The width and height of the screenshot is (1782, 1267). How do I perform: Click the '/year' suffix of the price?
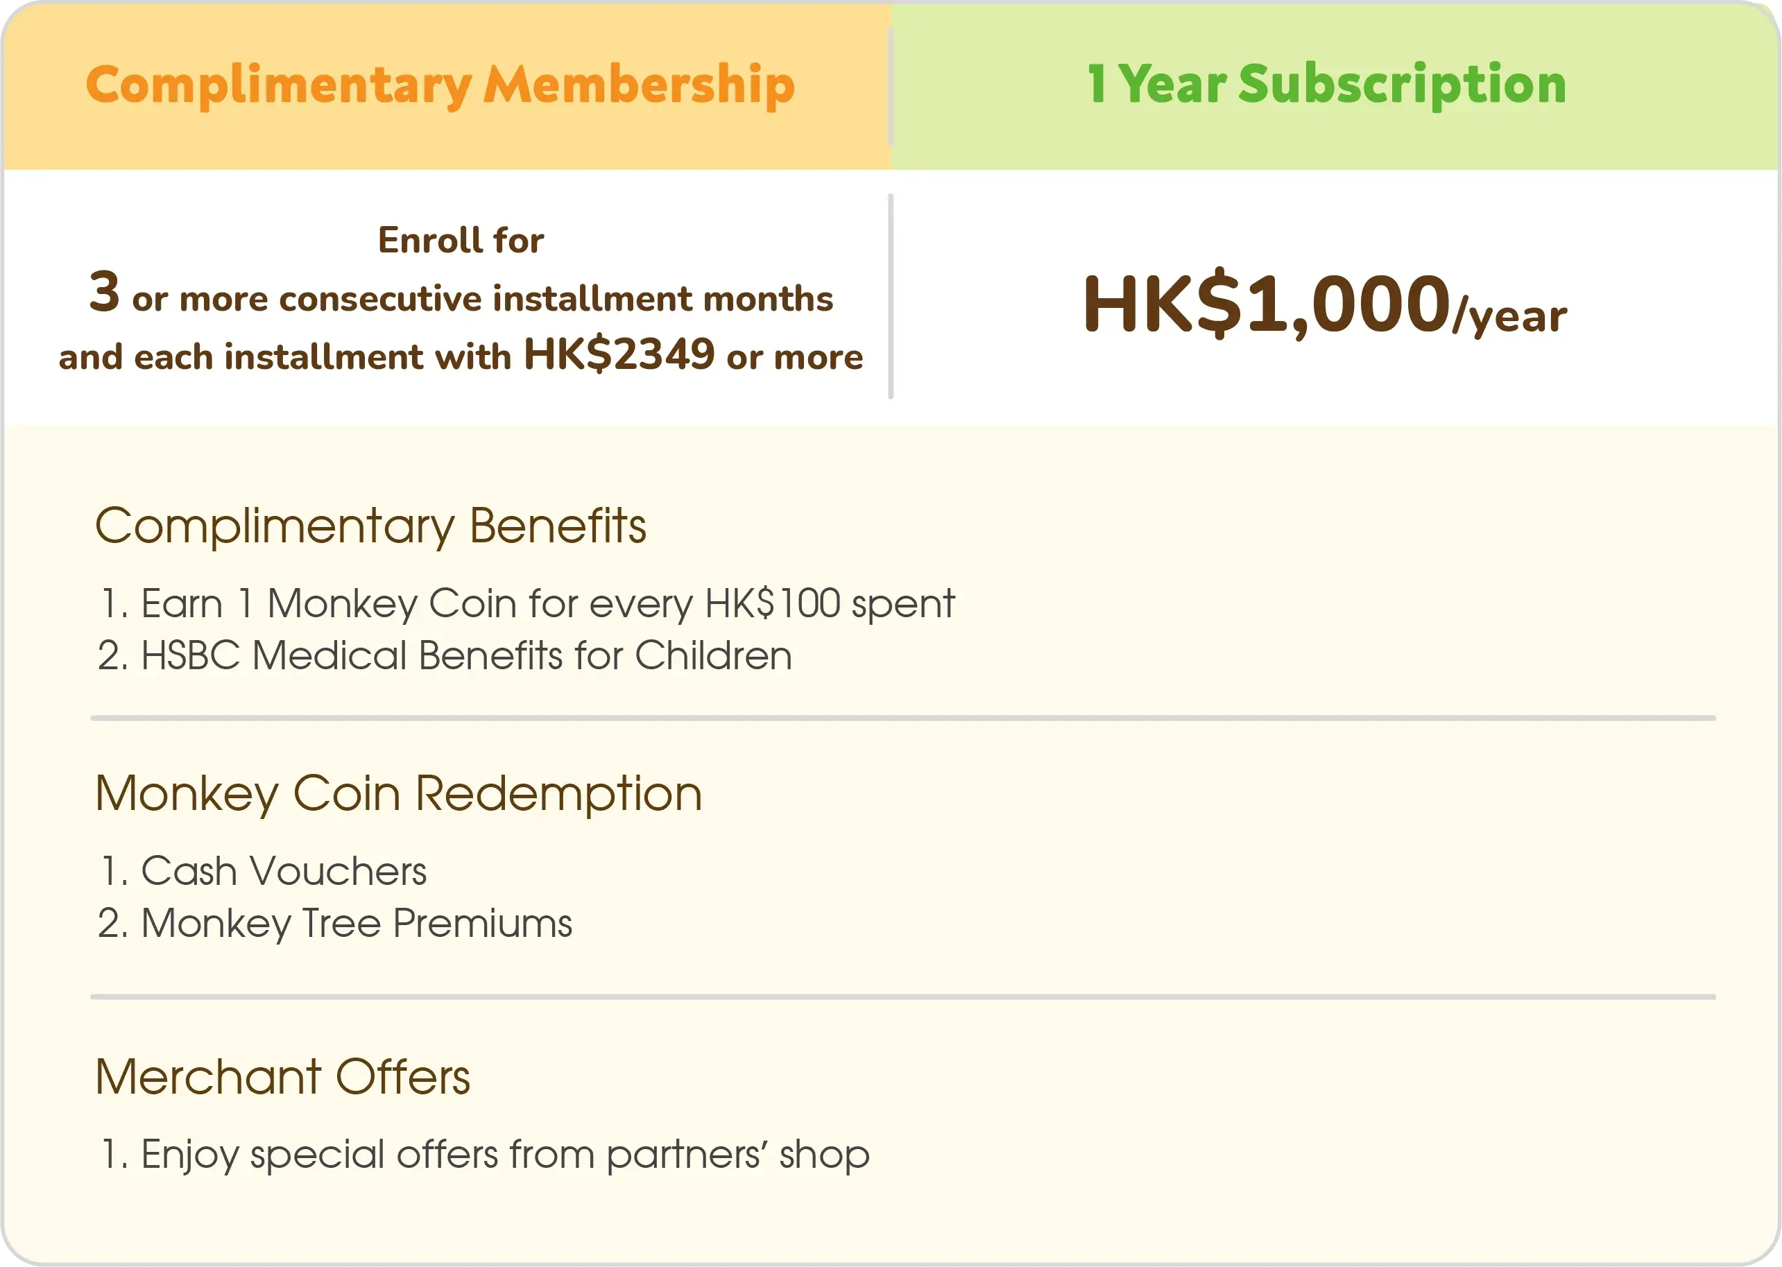(x=1509, y=316)
